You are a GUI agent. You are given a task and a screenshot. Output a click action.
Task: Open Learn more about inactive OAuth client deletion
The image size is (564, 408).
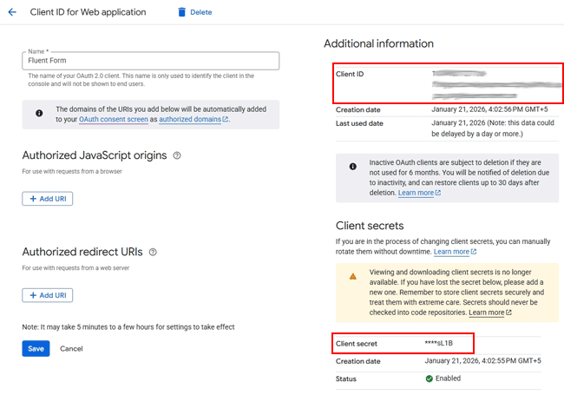pos(419,193)
